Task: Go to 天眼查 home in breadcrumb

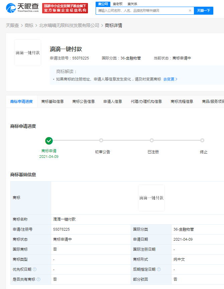Action: pos(12,25)
